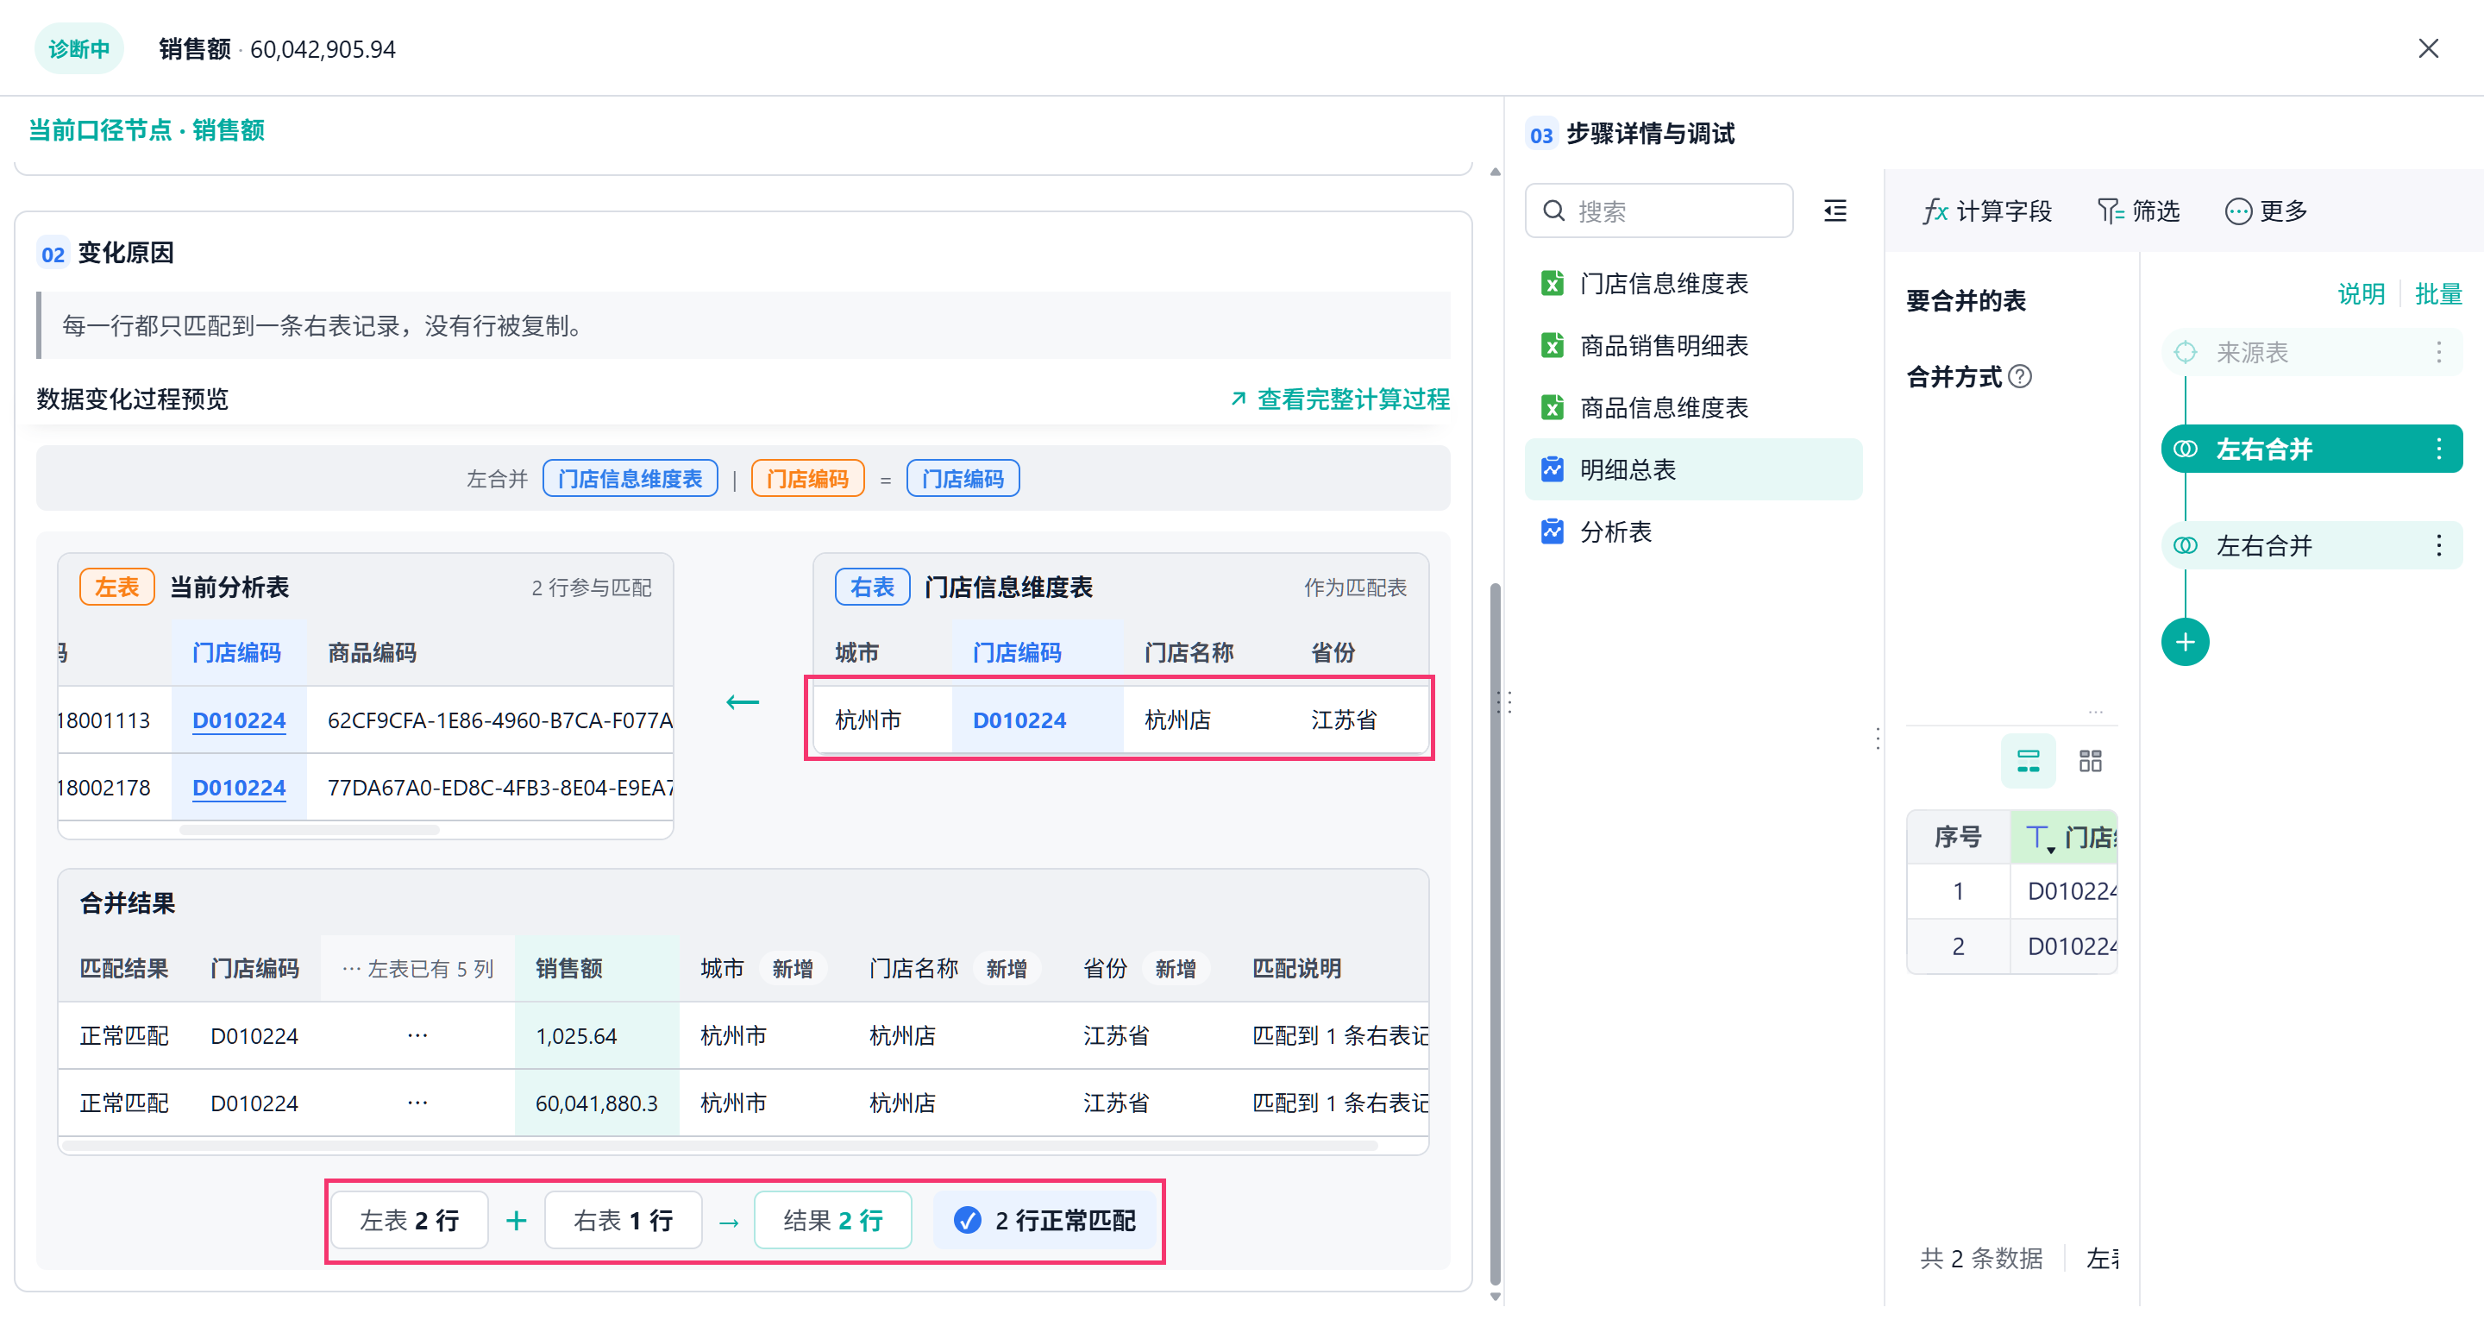Click the green add step plus button
This screenshot has width=2484, height=1320.
coord(2184,643)
